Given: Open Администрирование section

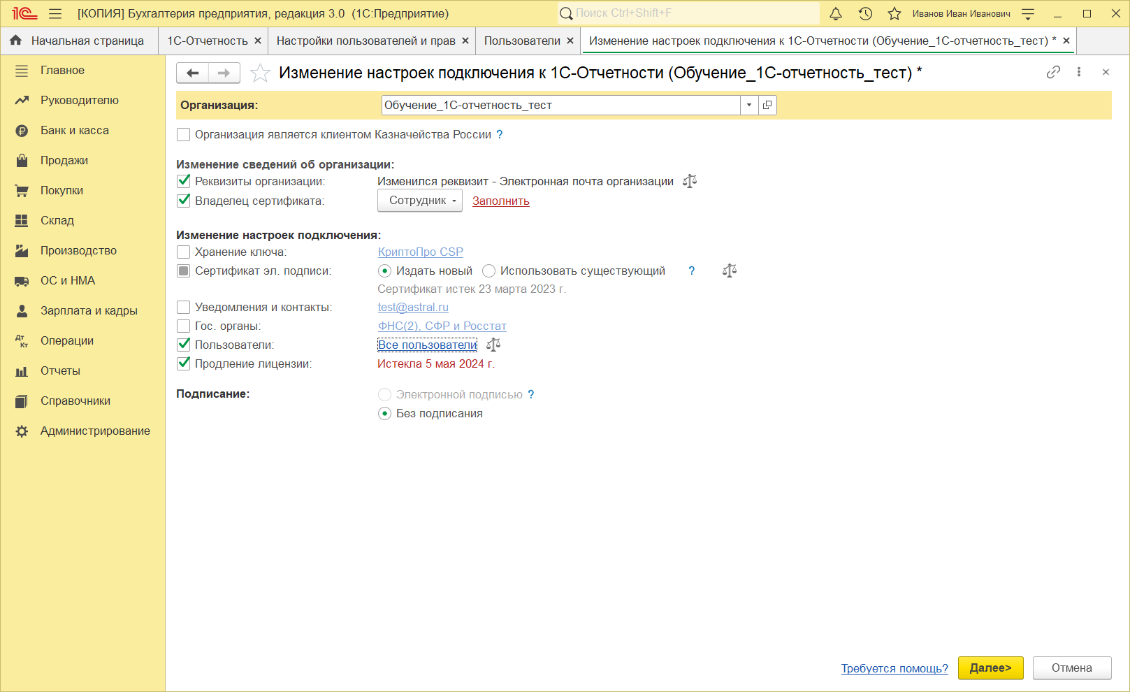Looking at the screenshot, I should click(82, 431).
